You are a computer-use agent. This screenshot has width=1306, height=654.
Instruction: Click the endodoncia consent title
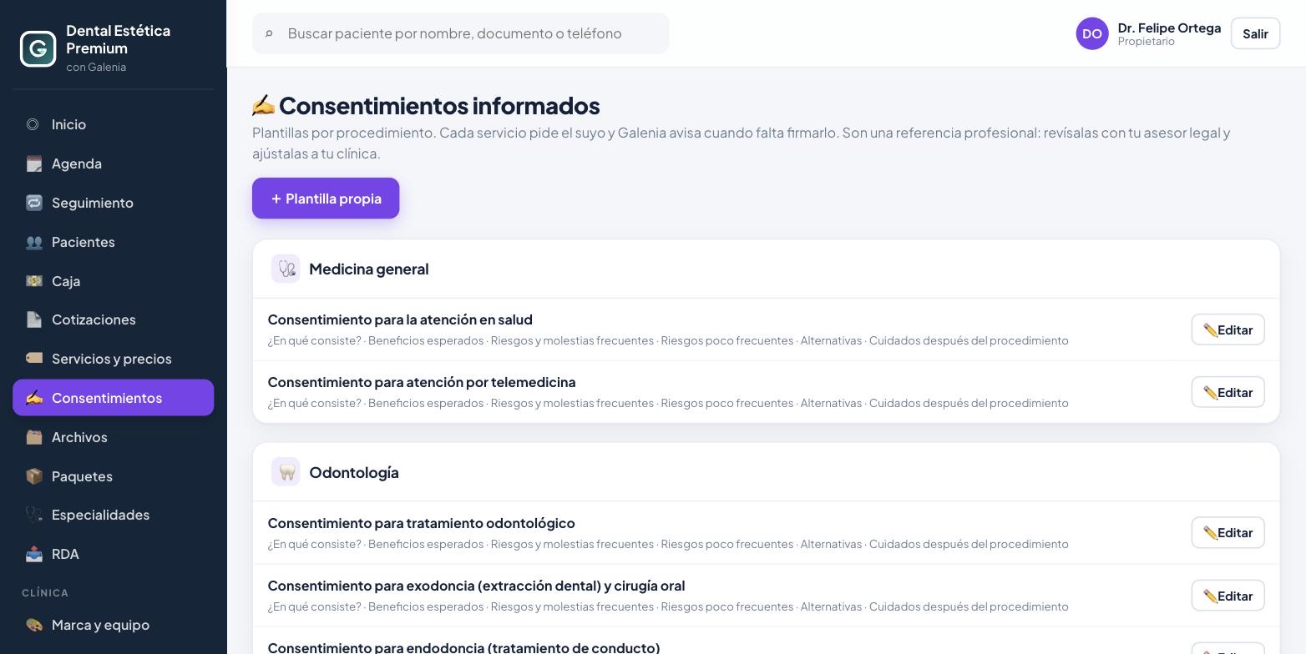pyautogui.click(x=464, y=647)
